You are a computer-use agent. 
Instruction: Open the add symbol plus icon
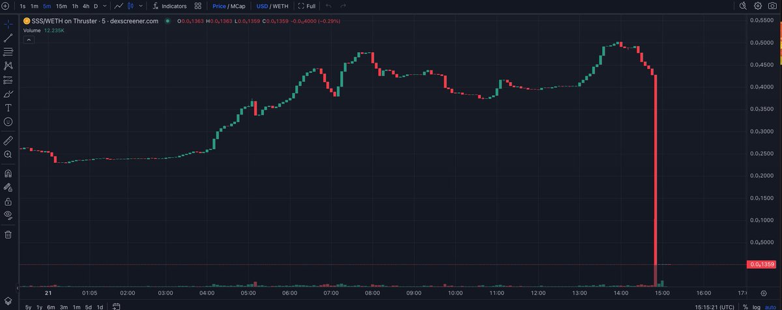5,6
